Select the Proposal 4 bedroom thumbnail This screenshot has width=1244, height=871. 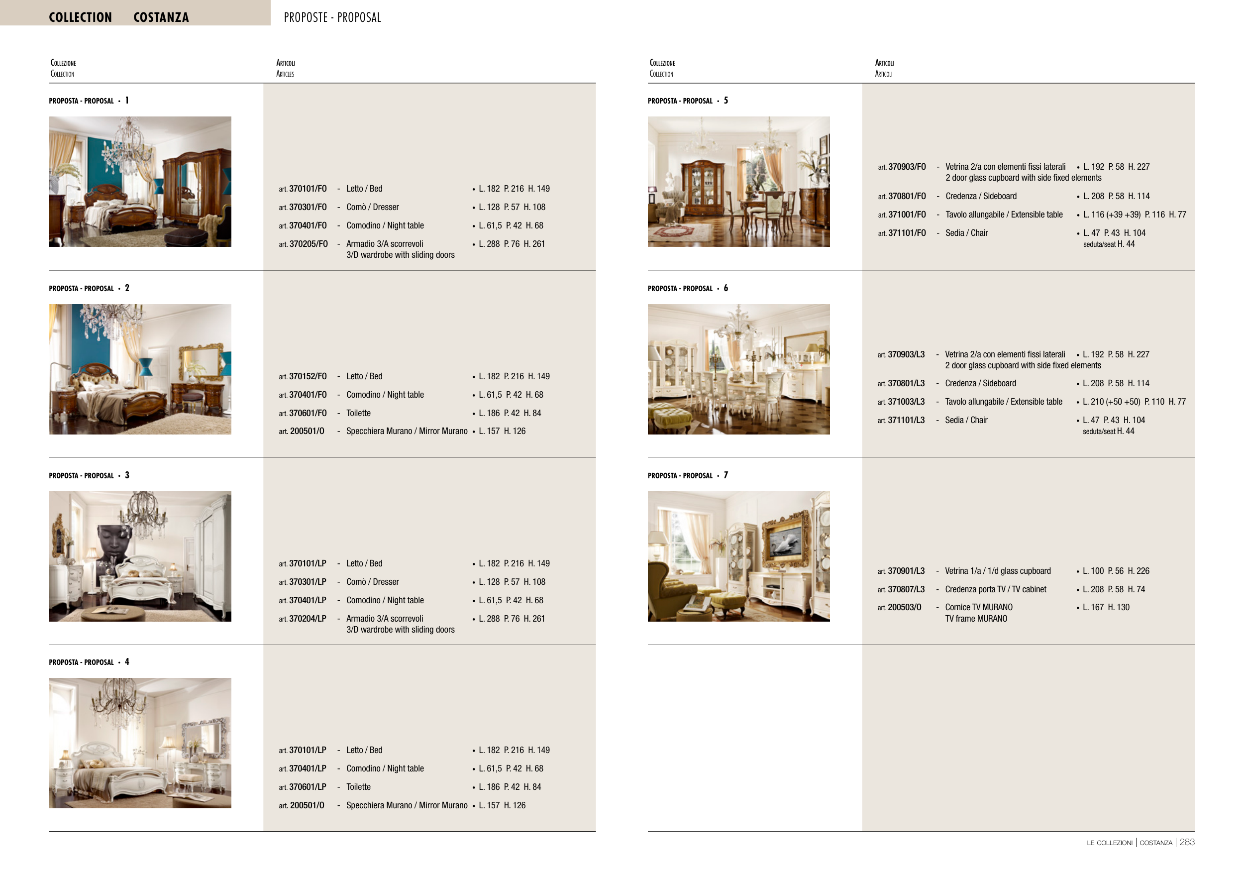click(x=140, y=743)
